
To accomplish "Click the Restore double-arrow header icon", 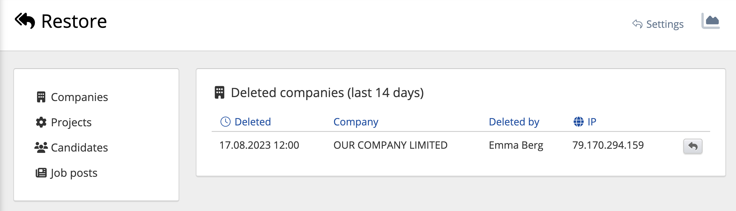I will tap(25, 21).
